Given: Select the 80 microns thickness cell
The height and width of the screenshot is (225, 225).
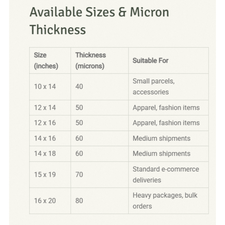Looking at the screenshot, I should [x=79, y=201].
